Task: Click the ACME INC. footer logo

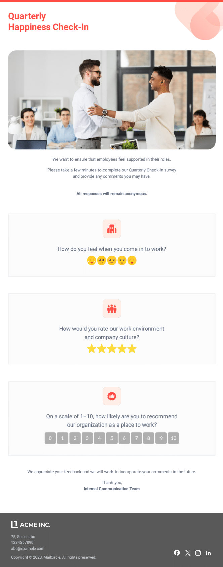Action: (x=31, y=525)
